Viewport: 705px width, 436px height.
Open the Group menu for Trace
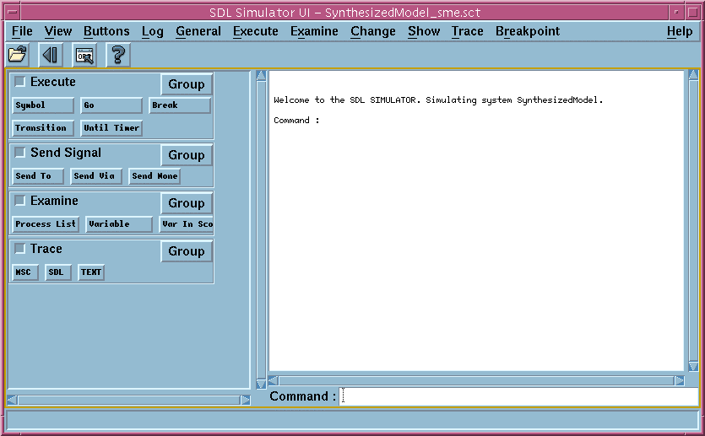[186, 251]
